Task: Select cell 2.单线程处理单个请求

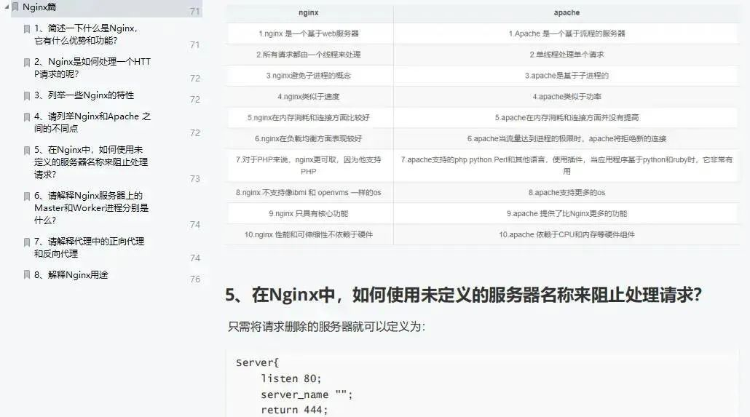Action: click(567, 55)
